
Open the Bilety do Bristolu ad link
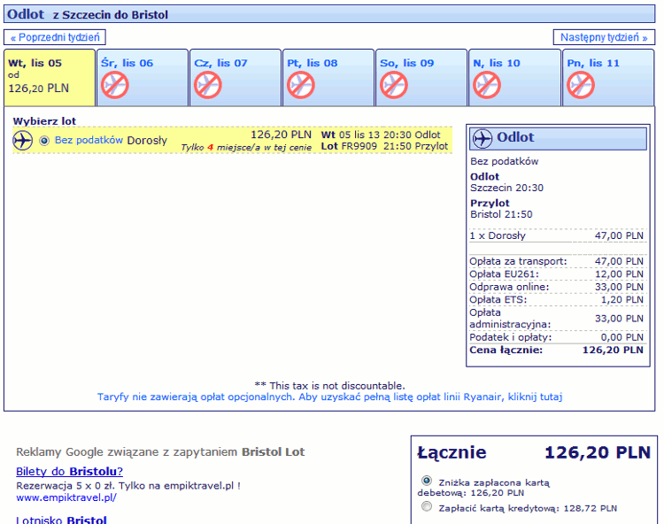click(69, 471)
